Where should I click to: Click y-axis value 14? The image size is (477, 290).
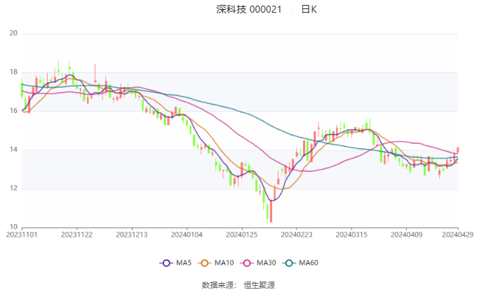pyautogui.click(x=13, y=150)
